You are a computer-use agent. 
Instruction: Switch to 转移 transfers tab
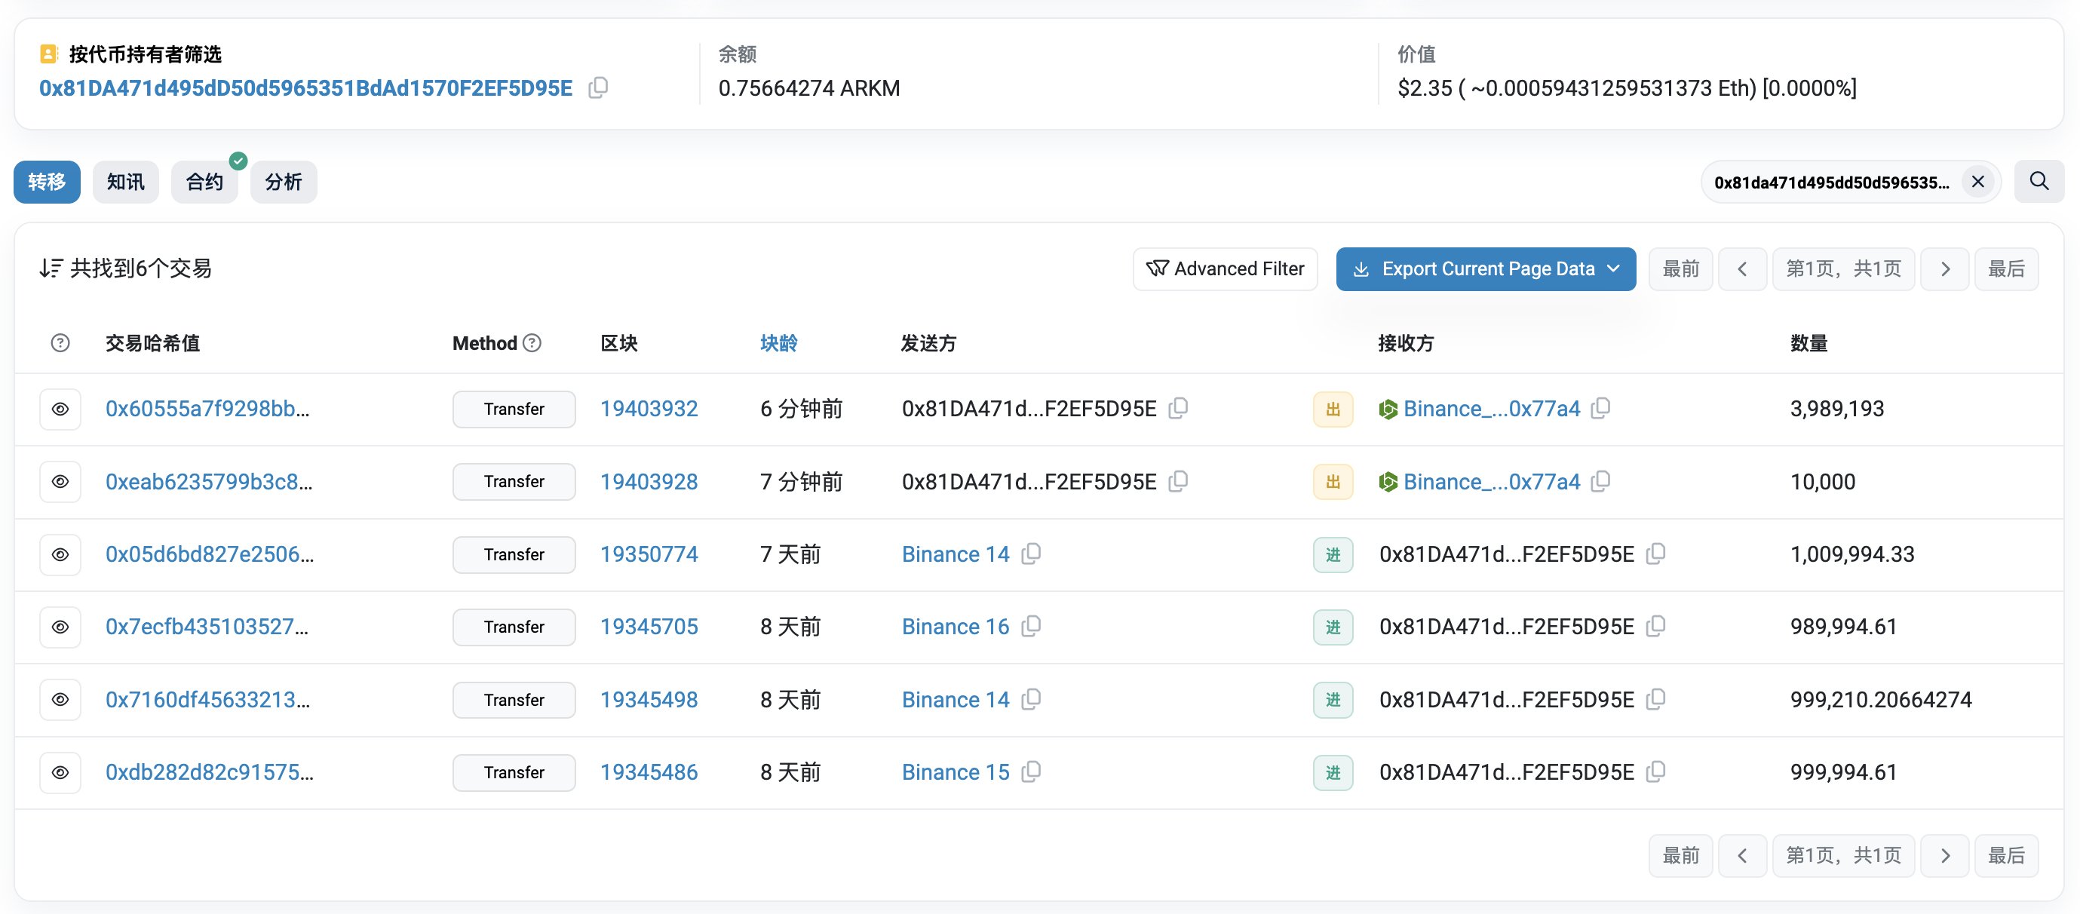click(x=47, y=182)
